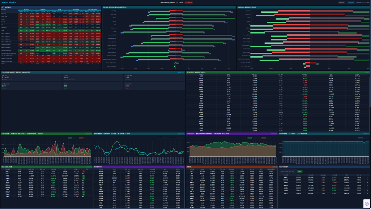Sort Minervini table by REL VOL column

(x=140, y=169)
